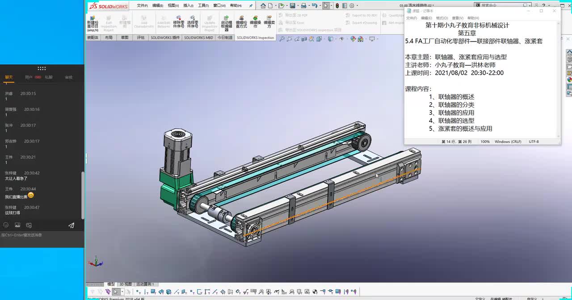Viewport: 572px width, 300px height.
Task: Click the emoji icon in chat panel
Action: (6, 225)
